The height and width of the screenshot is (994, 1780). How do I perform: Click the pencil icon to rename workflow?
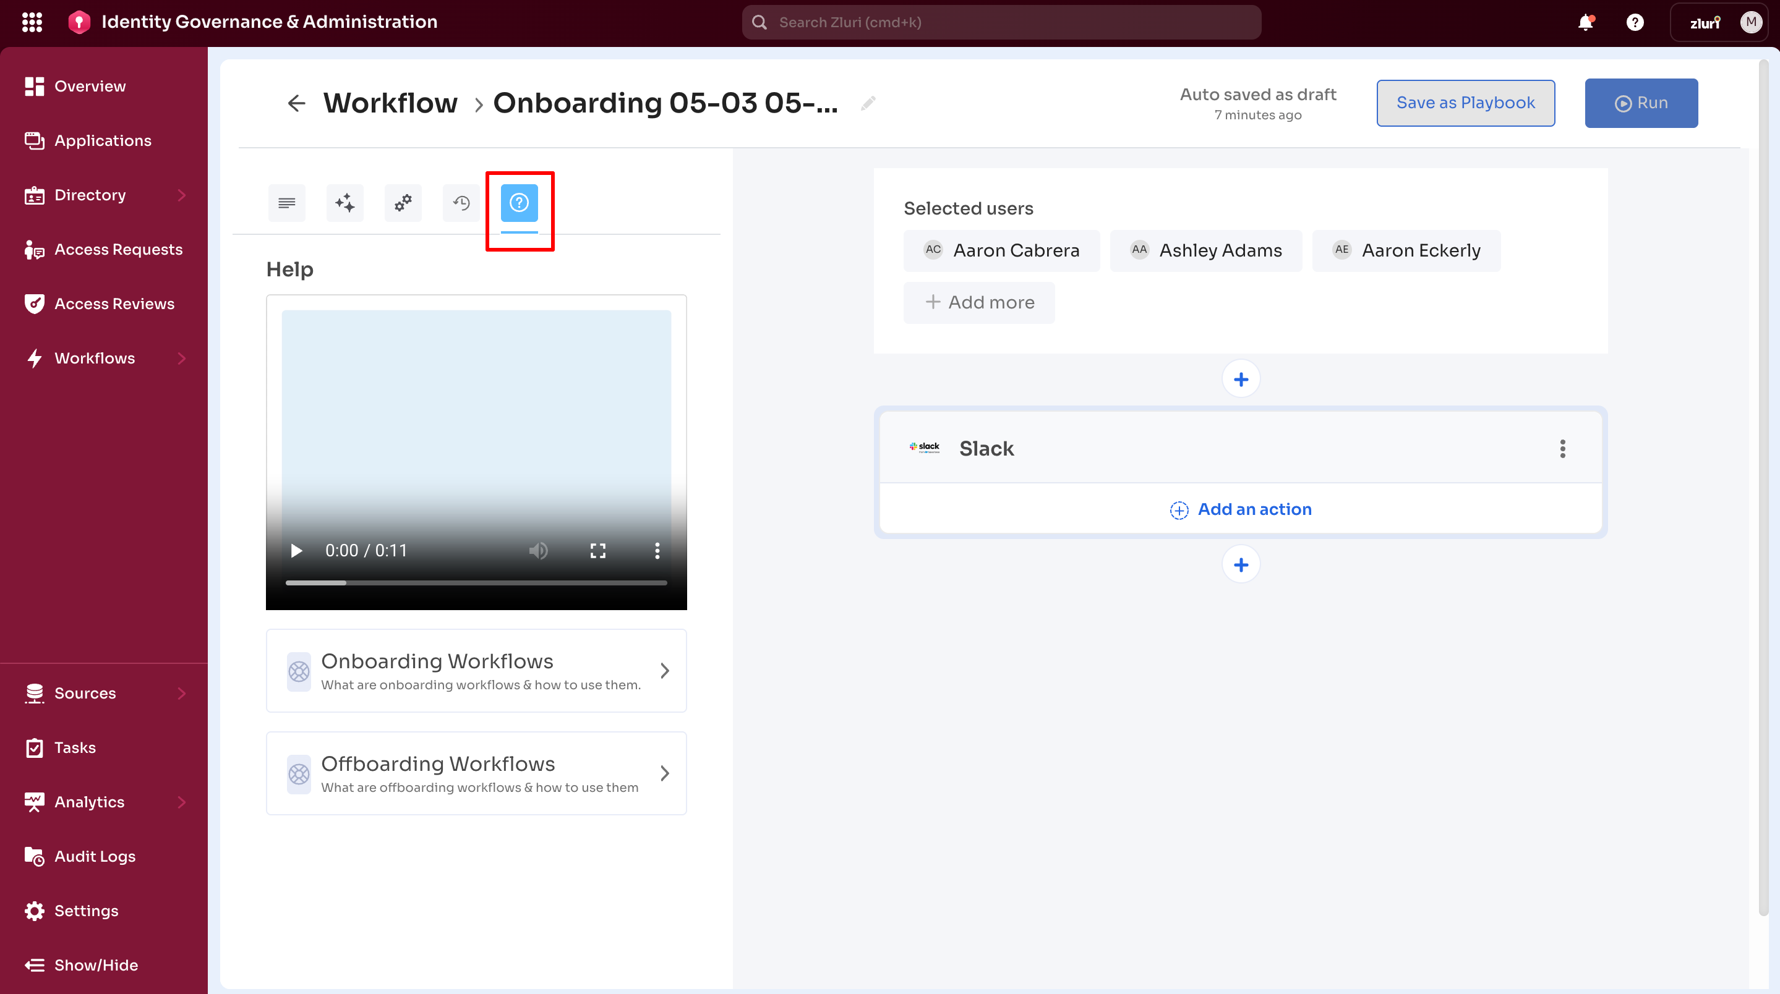(868, 104)
